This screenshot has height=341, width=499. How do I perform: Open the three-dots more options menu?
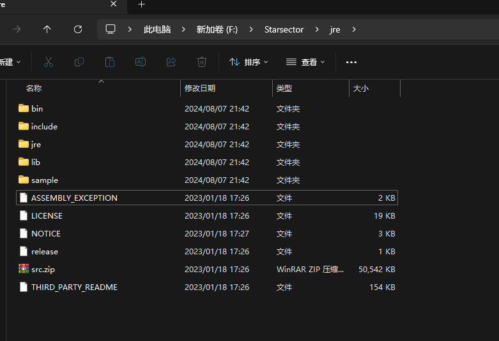click(x=351, y=62)
